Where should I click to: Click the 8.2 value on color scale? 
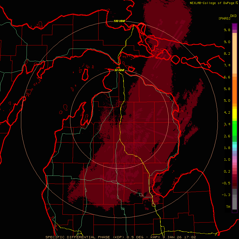(227, 53)
